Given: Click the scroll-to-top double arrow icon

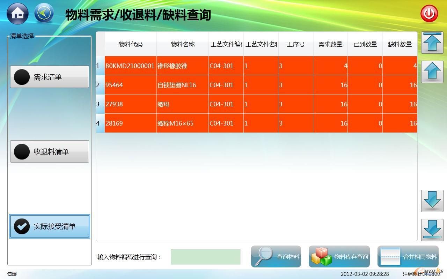Looking at the screenshot, I should click(x=432, y=42).
